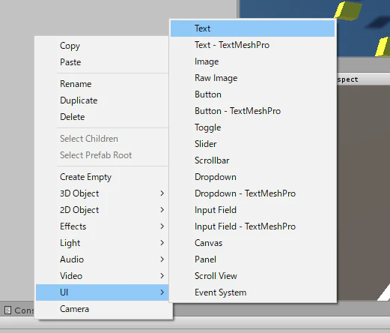Screen dimensions: 390x333
Task: Create a UI Text element
Action: (x=252, y=28)
